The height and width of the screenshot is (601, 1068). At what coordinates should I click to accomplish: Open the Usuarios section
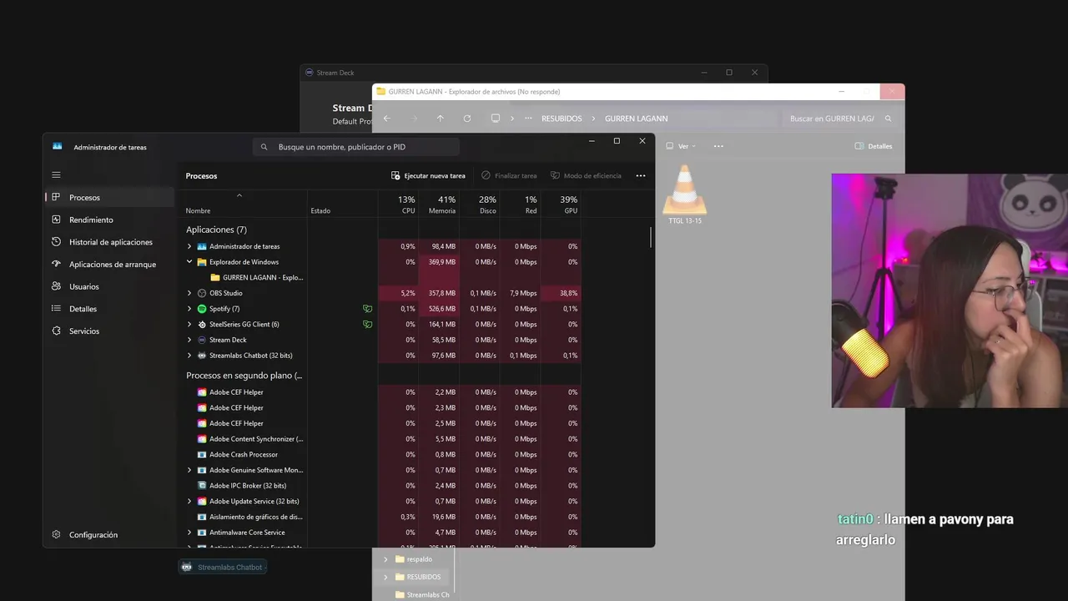(109, 286)
